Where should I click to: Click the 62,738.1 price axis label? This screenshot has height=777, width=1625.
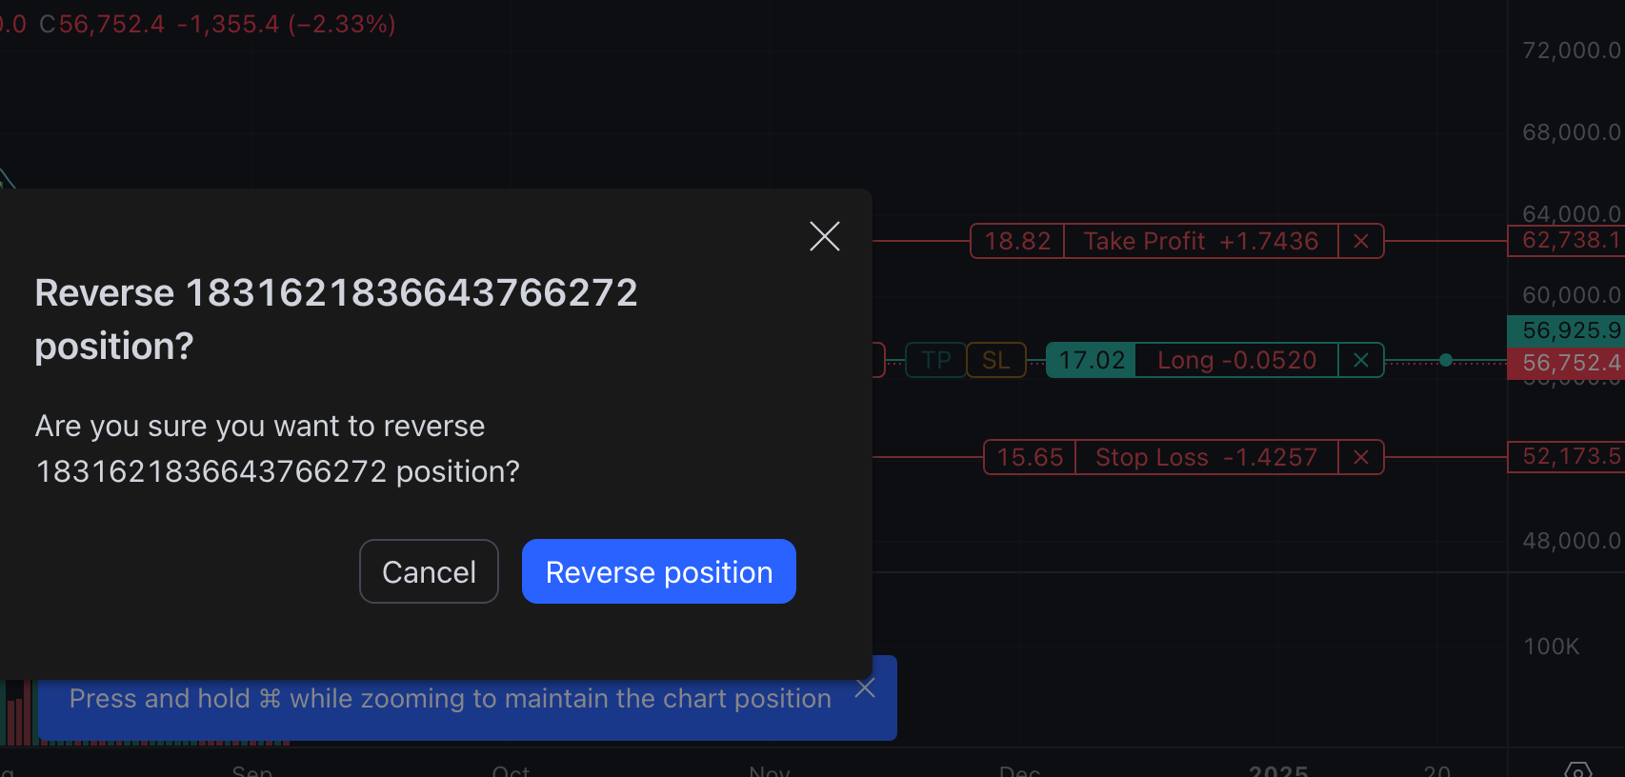click(1570, 241)
